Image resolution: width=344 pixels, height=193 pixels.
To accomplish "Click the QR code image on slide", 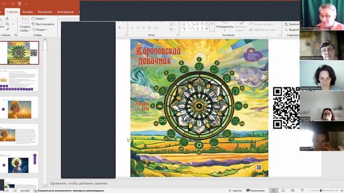I will 286,108.
